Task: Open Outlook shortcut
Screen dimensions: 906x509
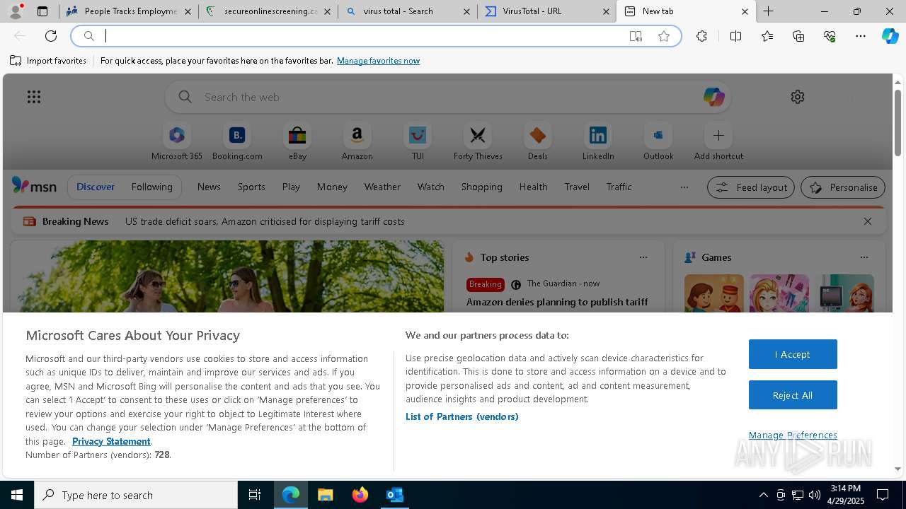Action: [658, 142]
